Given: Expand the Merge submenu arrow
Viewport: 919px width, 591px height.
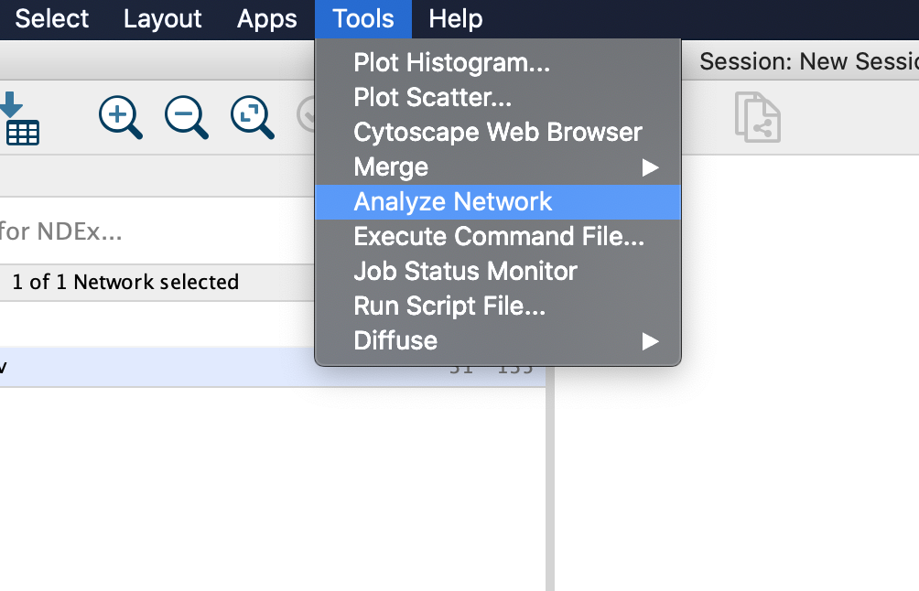Looking at the screenshot, I should tap(650, 167).
